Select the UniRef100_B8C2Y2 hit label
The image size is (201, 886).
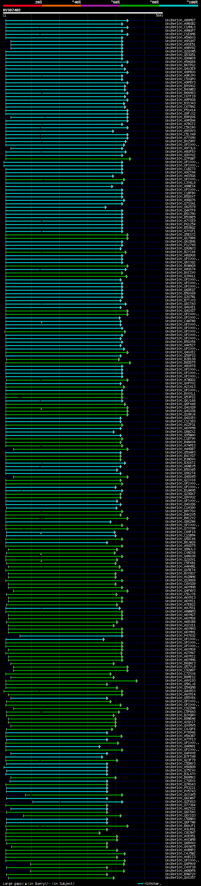click(180, 518)
